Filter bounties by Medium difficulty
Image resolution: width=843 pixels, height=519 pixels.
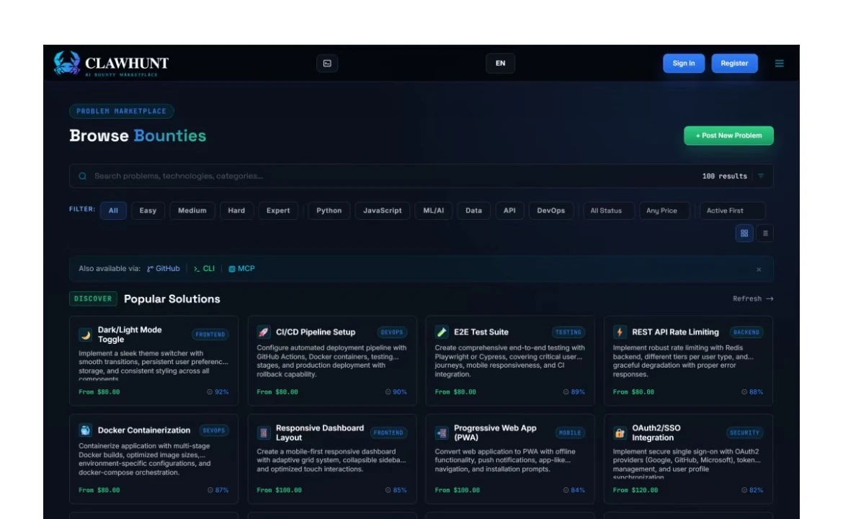click(192, 210)
